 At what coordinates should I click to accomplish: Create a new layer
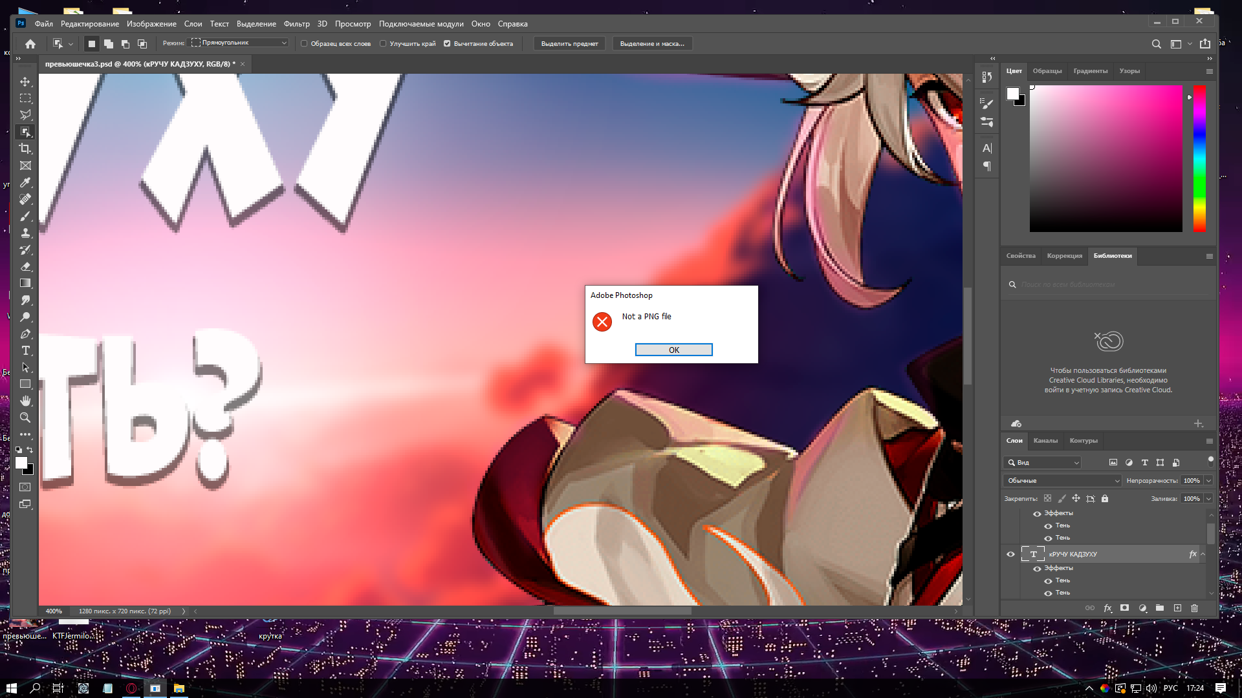click(x=1177, y=608)
